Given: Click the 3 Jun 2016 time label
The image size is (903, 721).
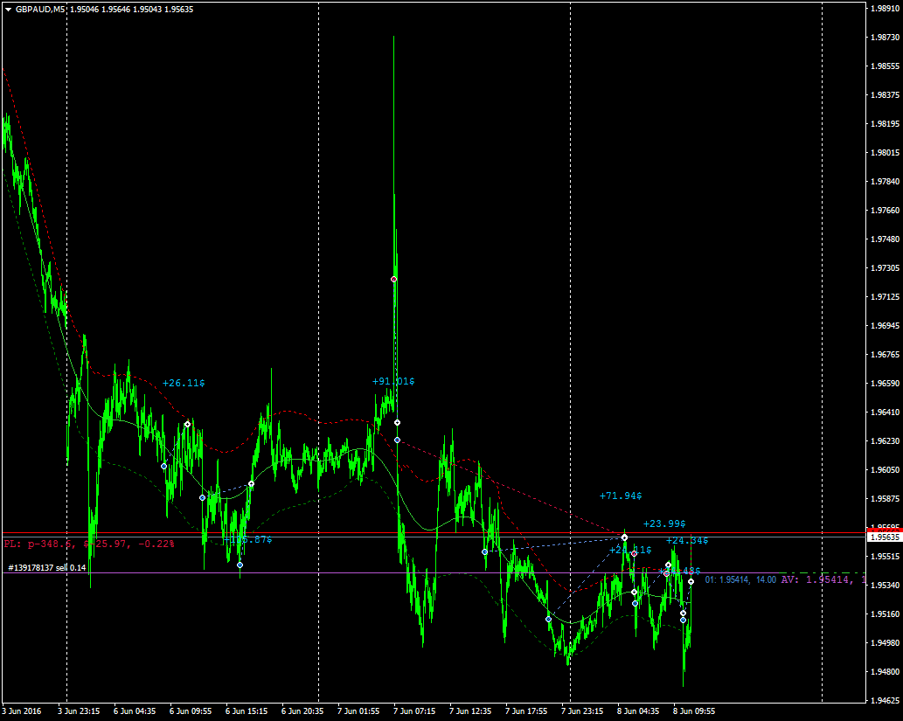Looking at the screenshot, I should pos(22,711).
